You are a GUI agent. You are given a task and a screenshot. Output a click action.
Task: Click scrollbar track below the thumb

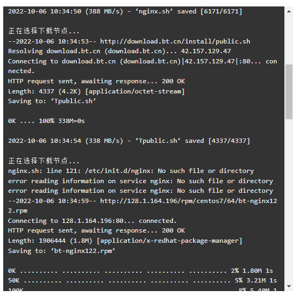(289, 201)
